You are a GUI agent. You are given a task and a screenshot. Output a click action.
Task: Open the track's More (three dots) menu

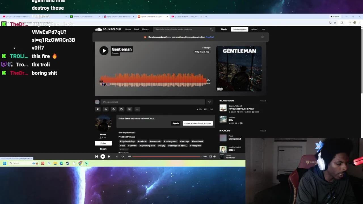(137, 109)
